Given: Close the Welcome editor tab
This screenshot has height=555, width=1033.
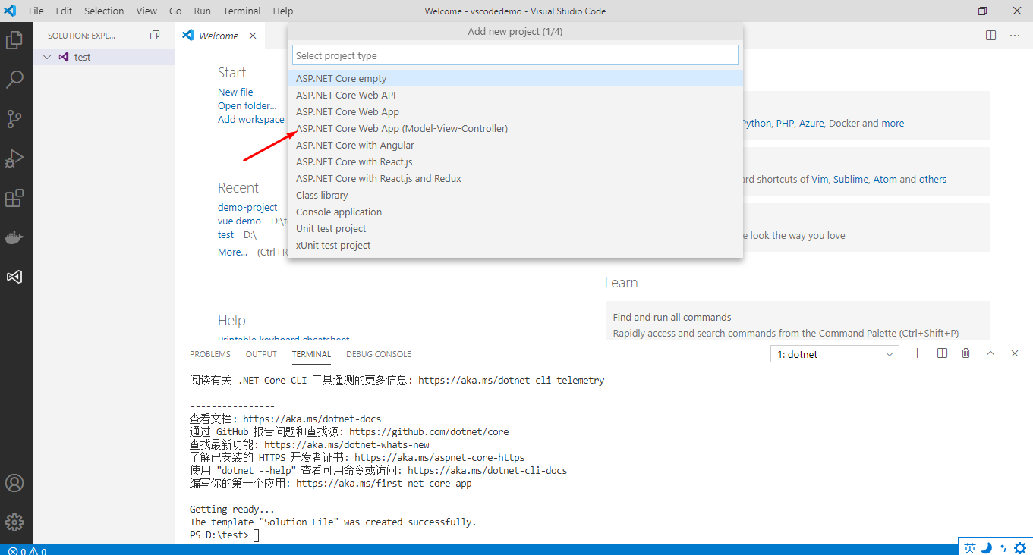Looking at the screenshot, I should coord(253,36).
